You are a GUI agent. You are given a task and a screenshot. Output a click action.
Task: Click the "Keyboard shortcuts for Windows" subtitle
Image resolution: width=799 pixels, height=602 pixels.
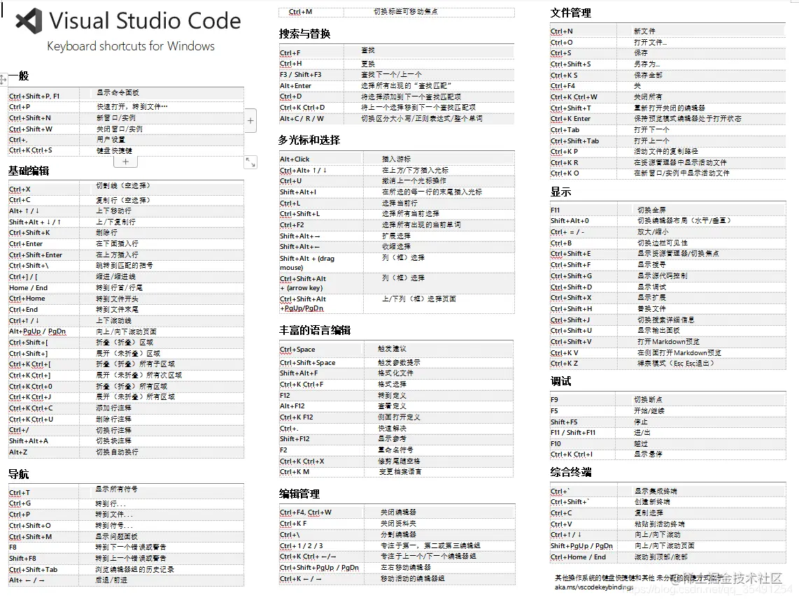click(130, 46)
